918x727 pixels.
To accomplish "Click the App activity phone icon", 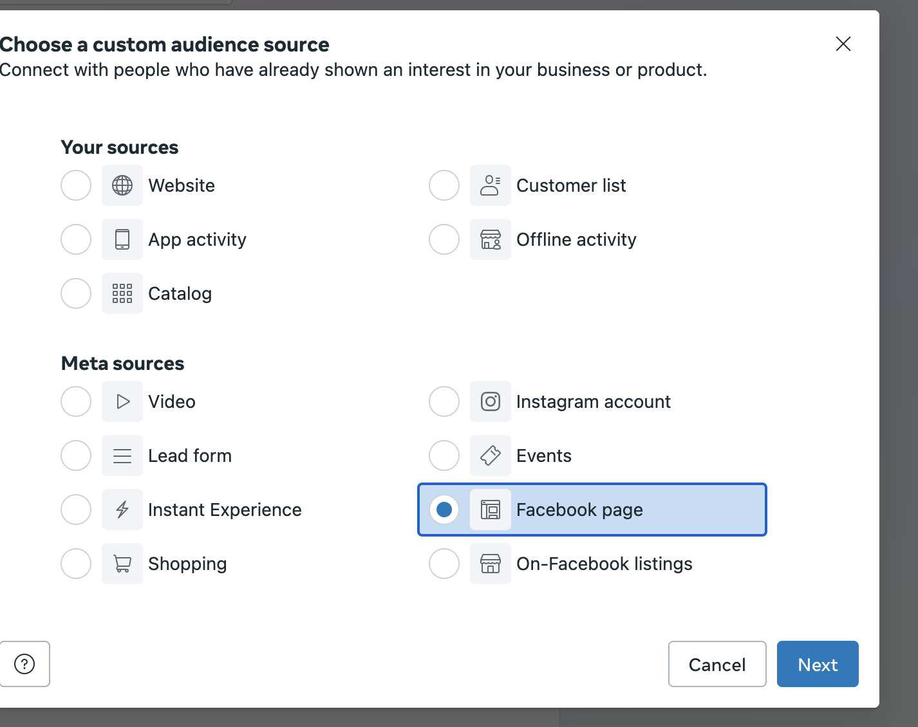I will 122,239.
